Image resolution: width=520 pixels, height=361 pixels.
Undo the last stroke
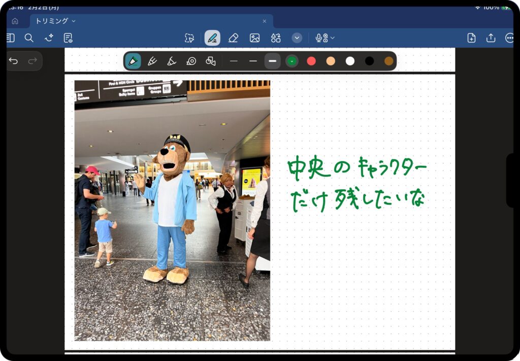pyautogui.click(x=14, y=61)
